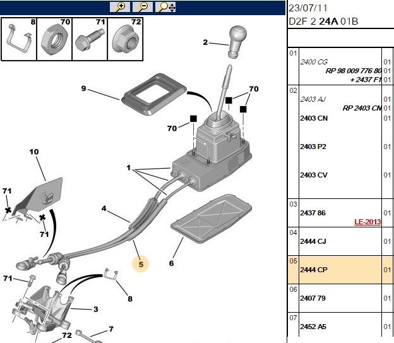Select callout 7 for the link rod

pyautogui.click(x=111, y=329)
